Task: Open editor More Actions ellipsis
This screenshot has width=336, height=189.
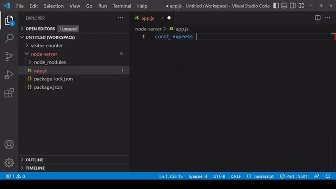Action: tap(328, 18)
